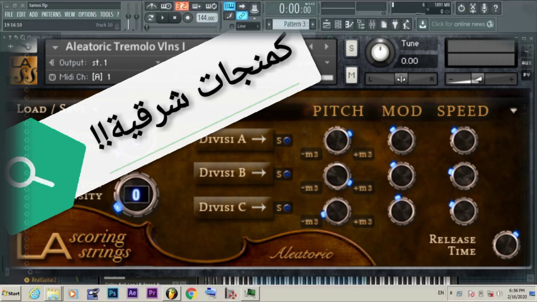Open the Channel rack
Viewport: 537px width, 302px height.
tap(338, 25)
